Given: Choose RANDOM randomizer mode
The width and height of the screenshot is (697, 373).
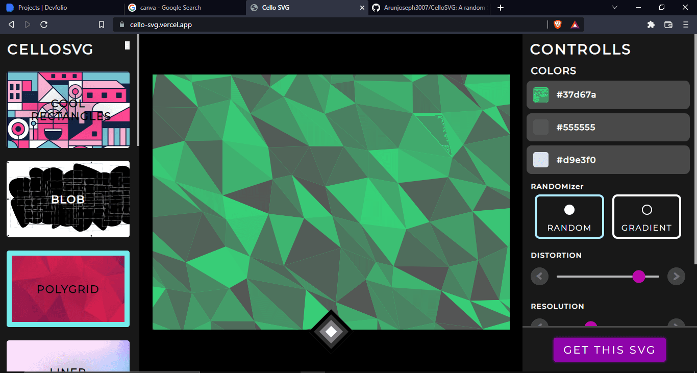Looking at the screenshot, I should click(569, 217).
